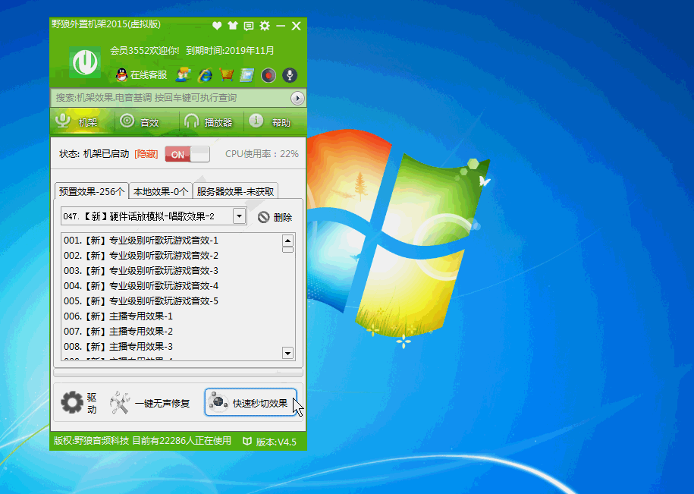Screen dimensions: 694x494
Task: Open the shopping cart icon
Action: tap(226, 75)
